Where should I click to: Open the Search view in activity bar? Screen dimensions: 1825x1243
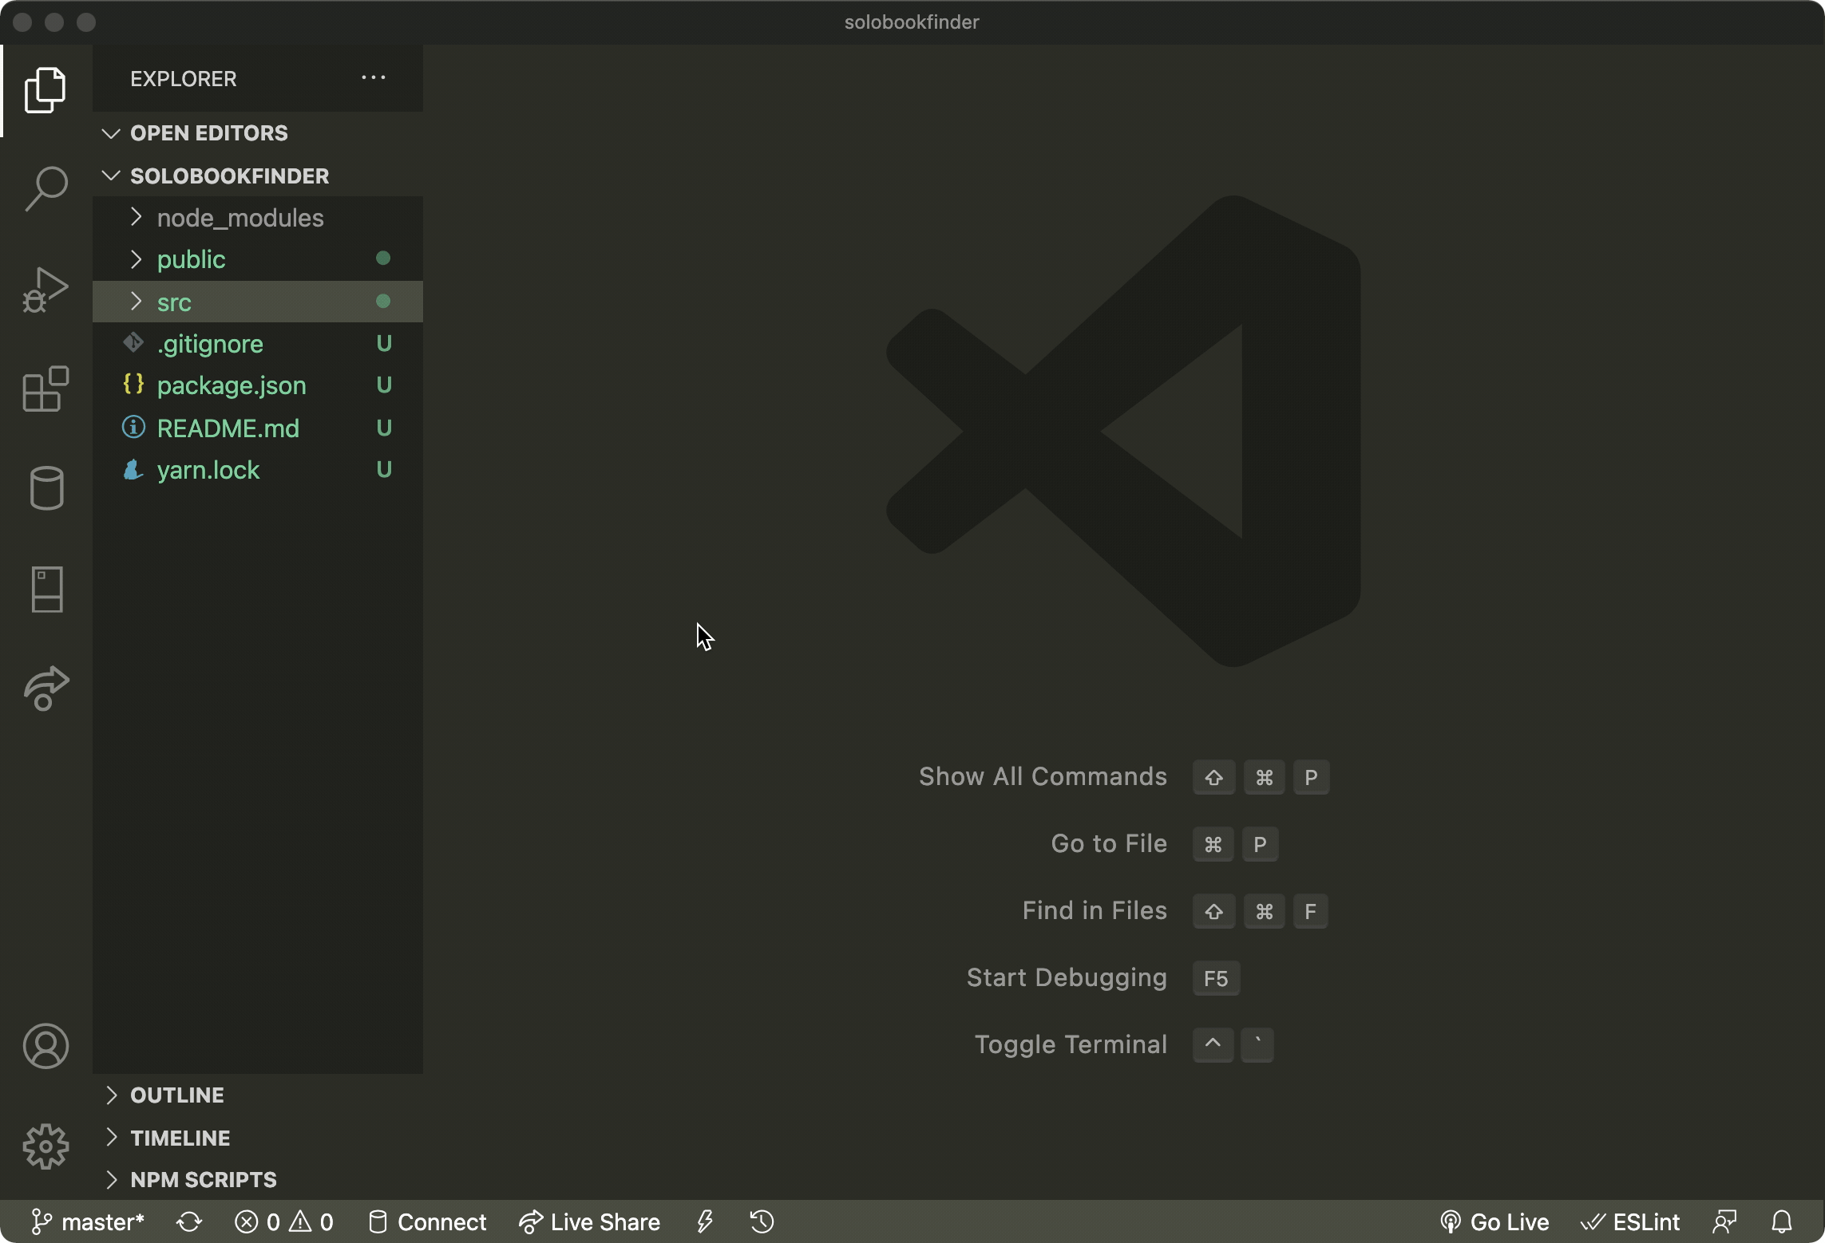(46, 188)
